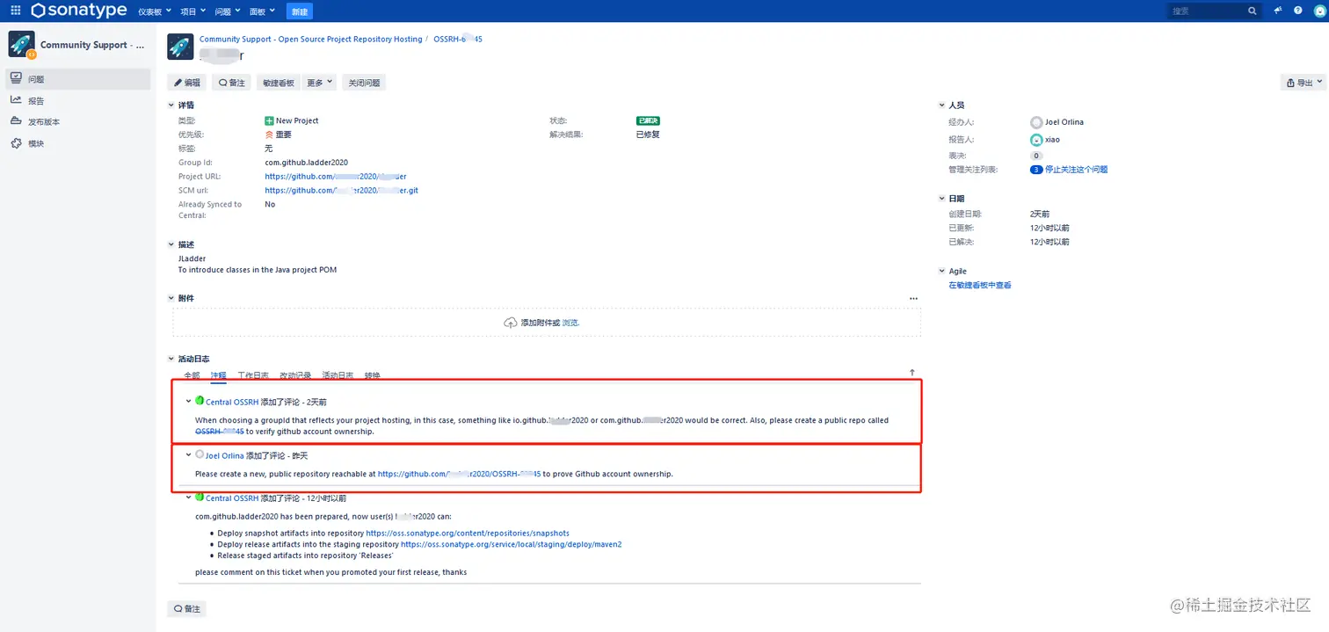This screenshot has height=632, width=1329.
Task: Open the Project URL github link
Action: click(x=336, y=177)
